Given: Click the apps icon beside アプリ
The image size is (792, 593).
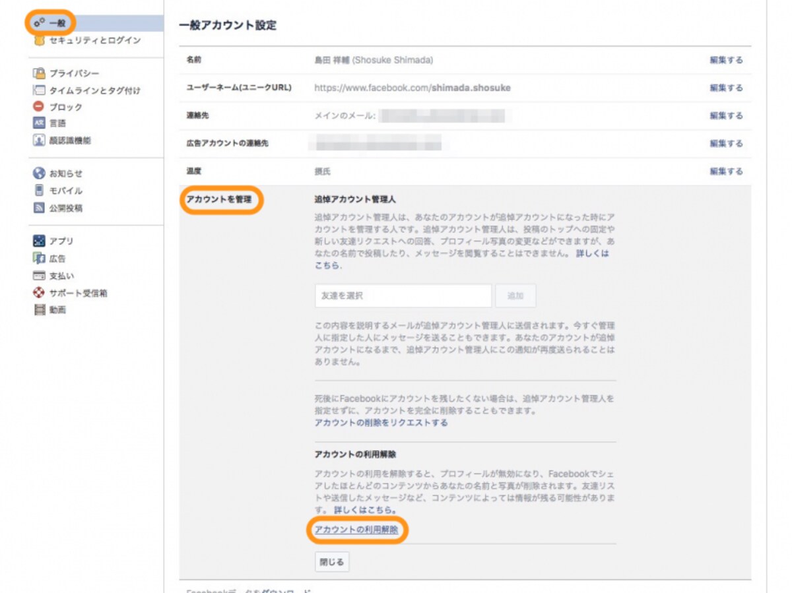Looking at the screenshot, I should coord(39,241).
